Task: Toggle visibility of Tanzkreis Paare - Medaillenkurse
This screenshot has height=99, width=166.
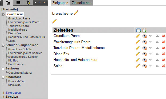Action: 144,48
